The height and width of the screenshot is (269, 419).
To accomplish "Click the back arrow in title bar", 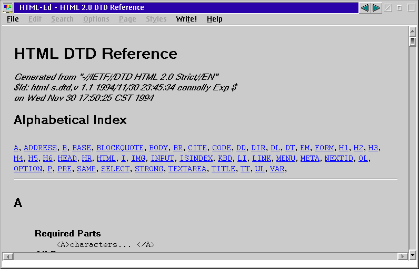I will pyautogui.click(x=364, y=8).
